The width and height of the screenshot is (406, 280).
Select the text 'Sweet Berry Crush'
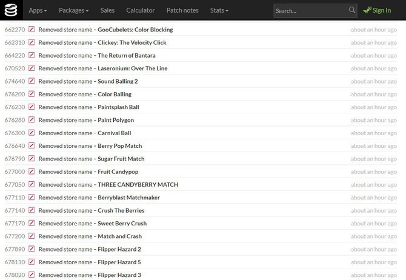pos(122,223)
